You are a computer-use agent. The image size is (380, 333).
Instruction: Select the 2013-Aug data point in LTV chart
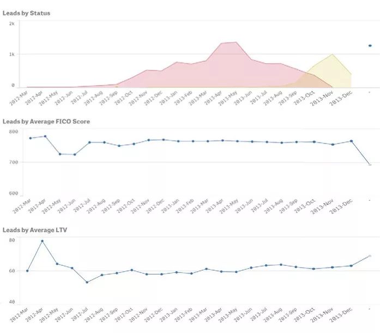click(x=281, y=265)
